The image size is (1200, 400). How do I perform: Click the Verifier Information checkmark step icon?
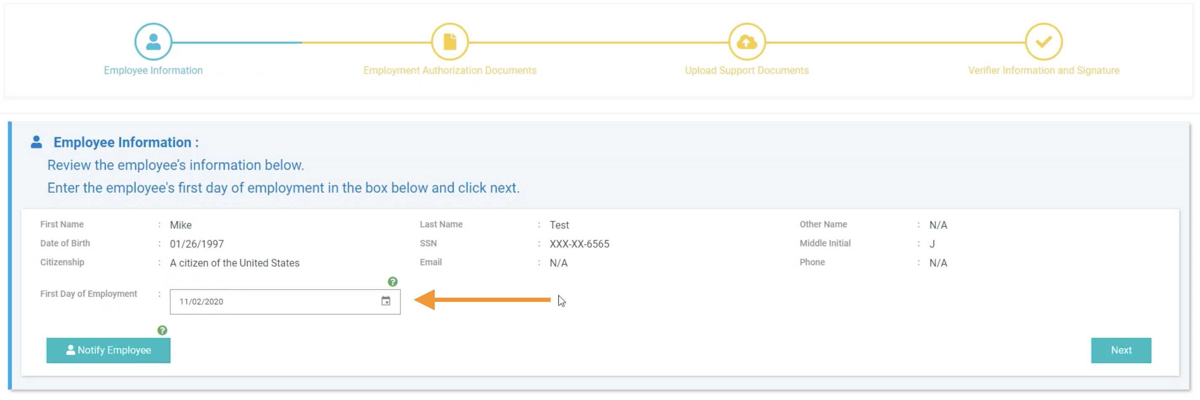click(x=1043, y=42)
